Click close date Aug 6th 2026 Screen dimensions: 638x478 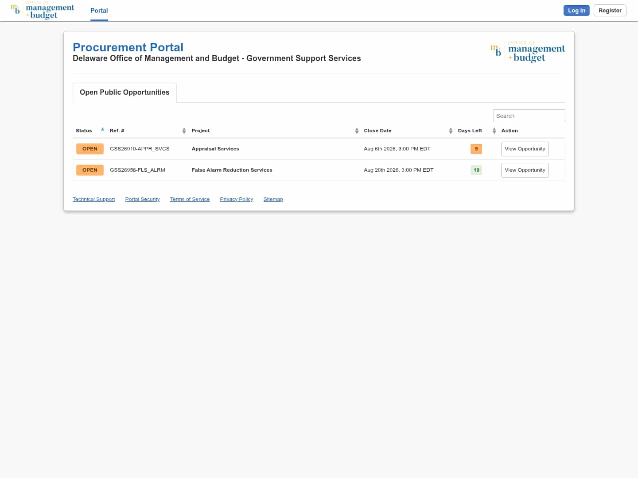[397, 149]
